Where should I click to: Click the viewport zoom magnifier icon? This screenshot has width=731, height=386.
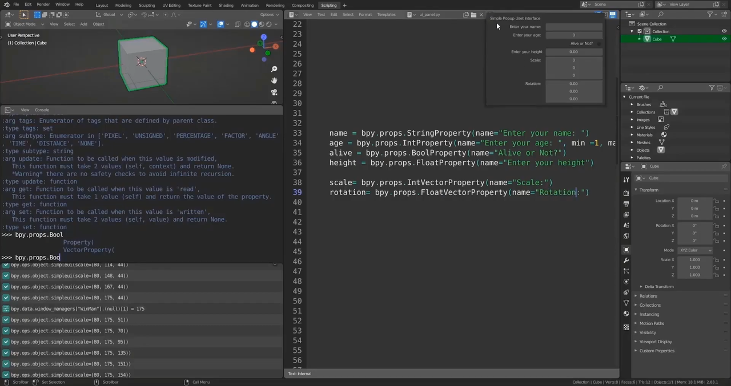274,69
